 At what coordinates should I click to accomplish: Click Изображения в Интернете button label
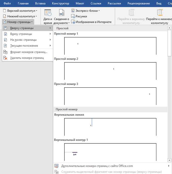click(x=93, y=22)
